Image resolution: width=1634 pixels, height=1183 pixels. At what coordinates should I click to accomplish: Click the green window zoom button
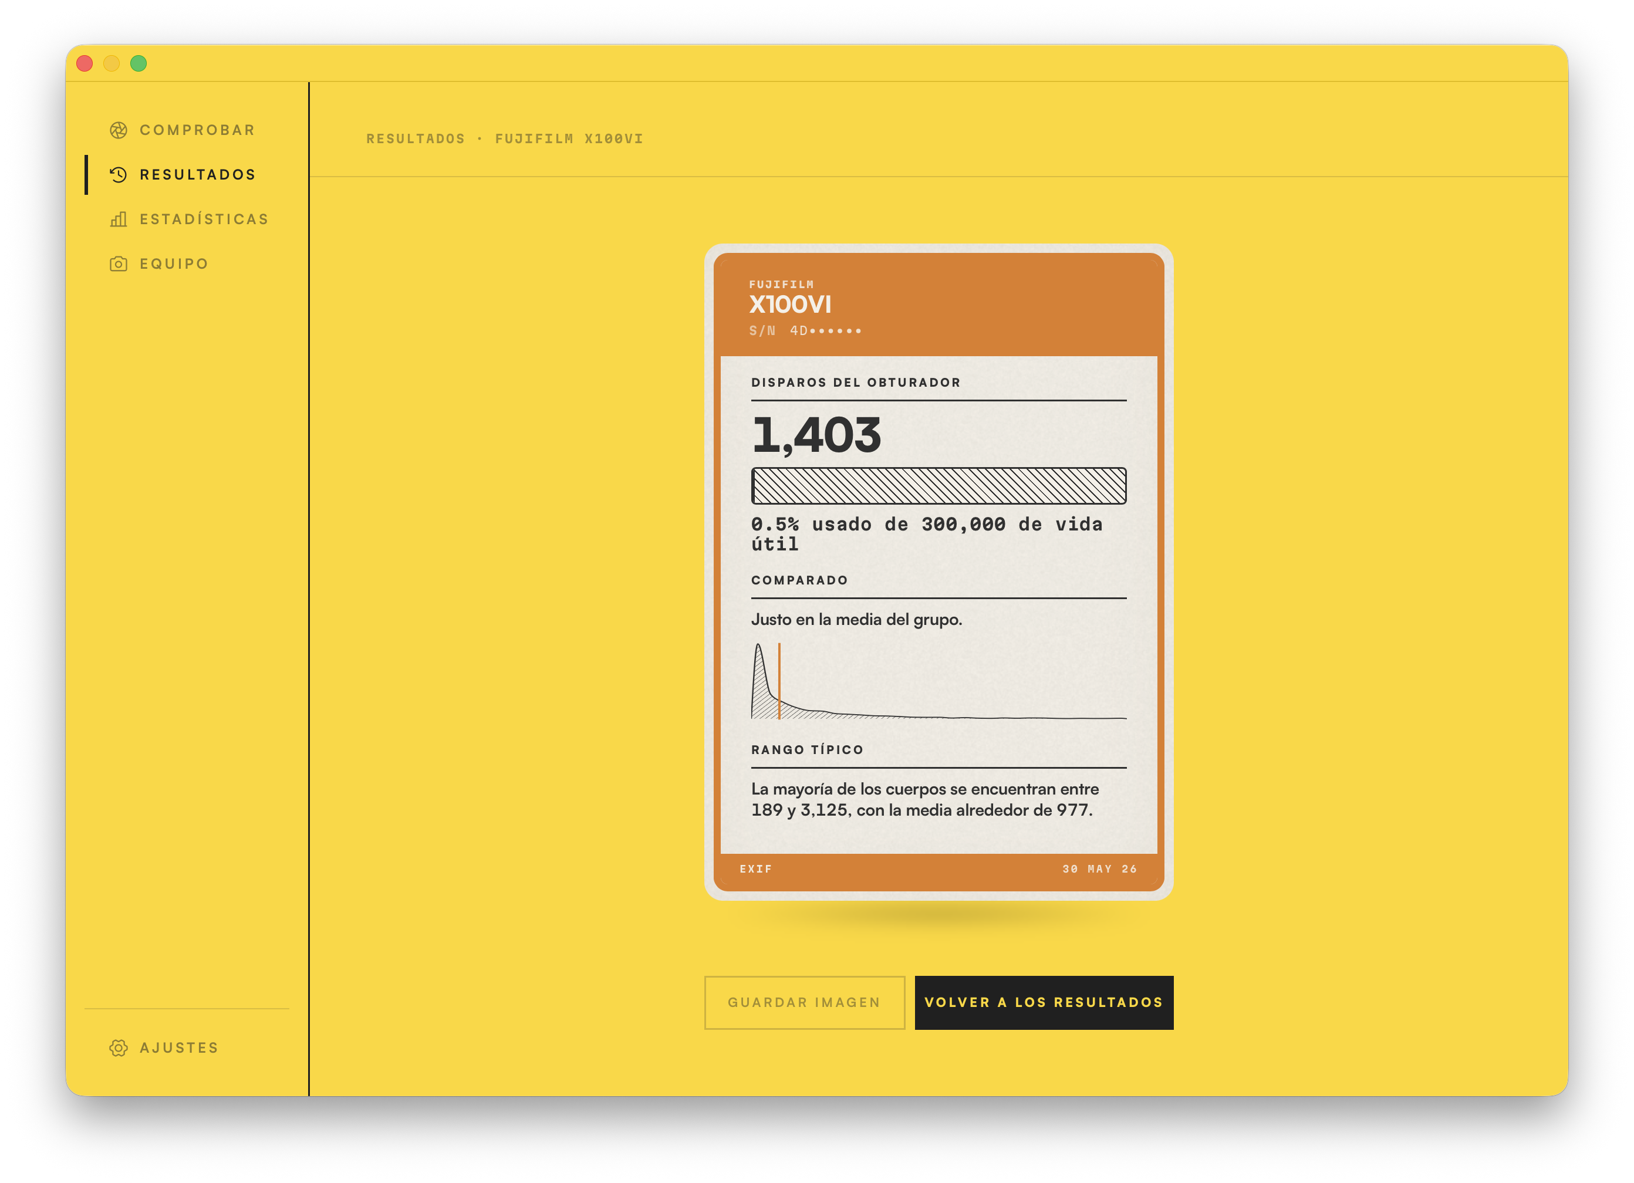pos(139,63)
